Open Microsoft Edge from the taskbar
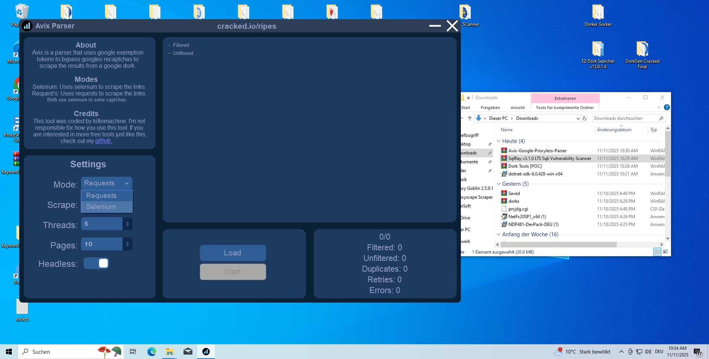Viewport: 709px width, 359px height. point(151,352)
